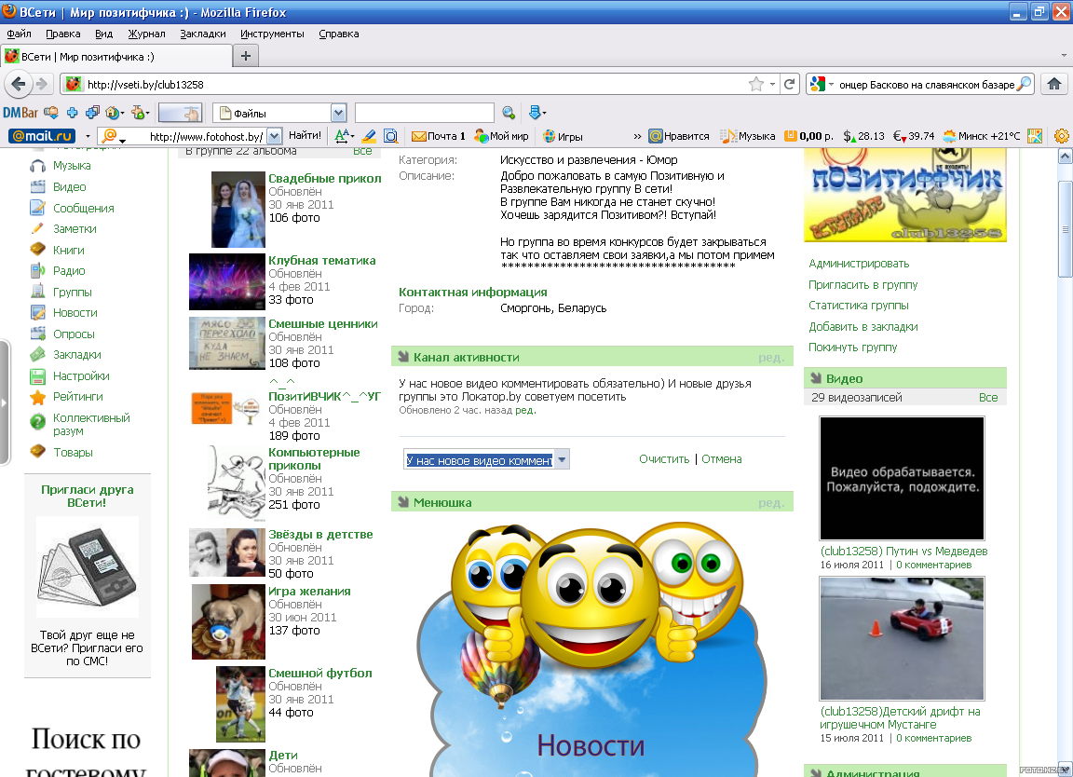1073x777 pixels.
Task: Bookmark page with the star icon
Action: (756, 84)
